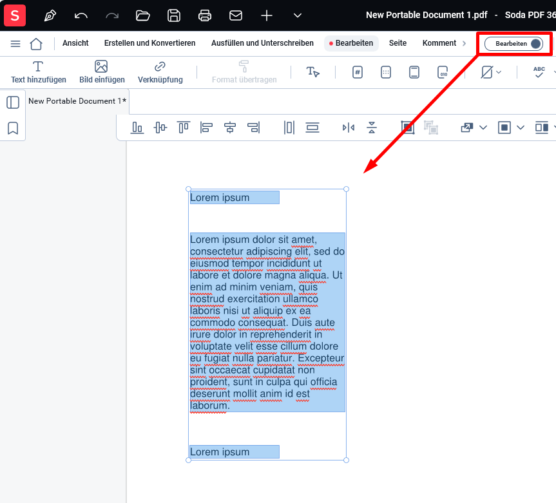Click the pen signature icon in title bar
Image resolution: width=556 pixels, height=503 pixels.
[x=50, y=15]
